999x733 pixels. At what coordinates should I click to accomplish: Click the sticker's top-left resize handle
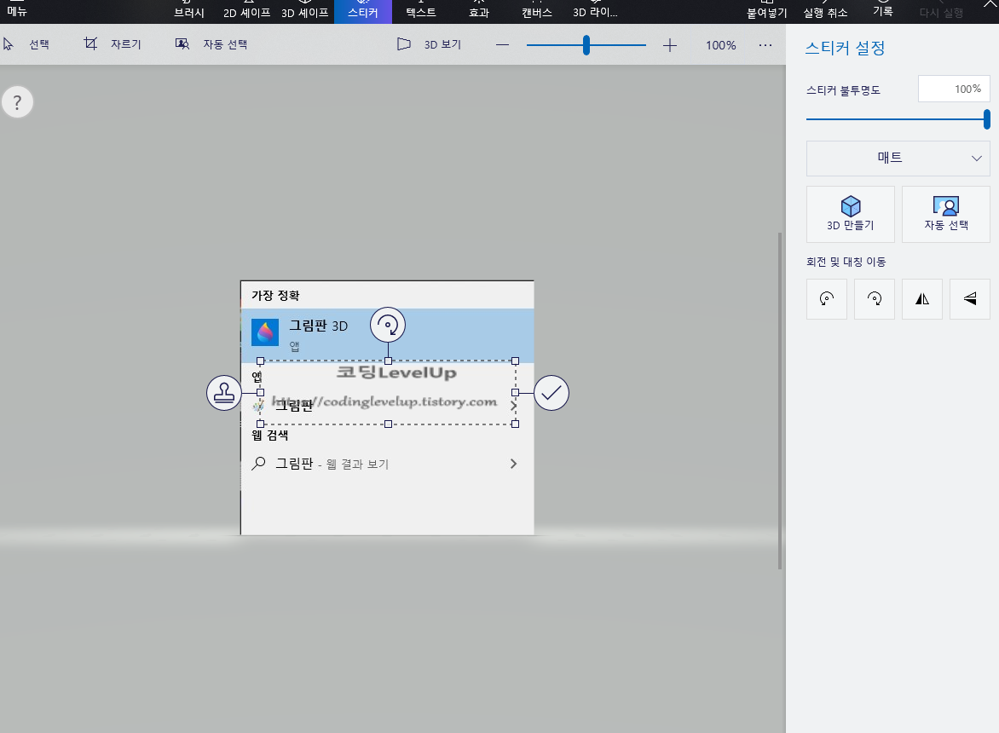260,361
